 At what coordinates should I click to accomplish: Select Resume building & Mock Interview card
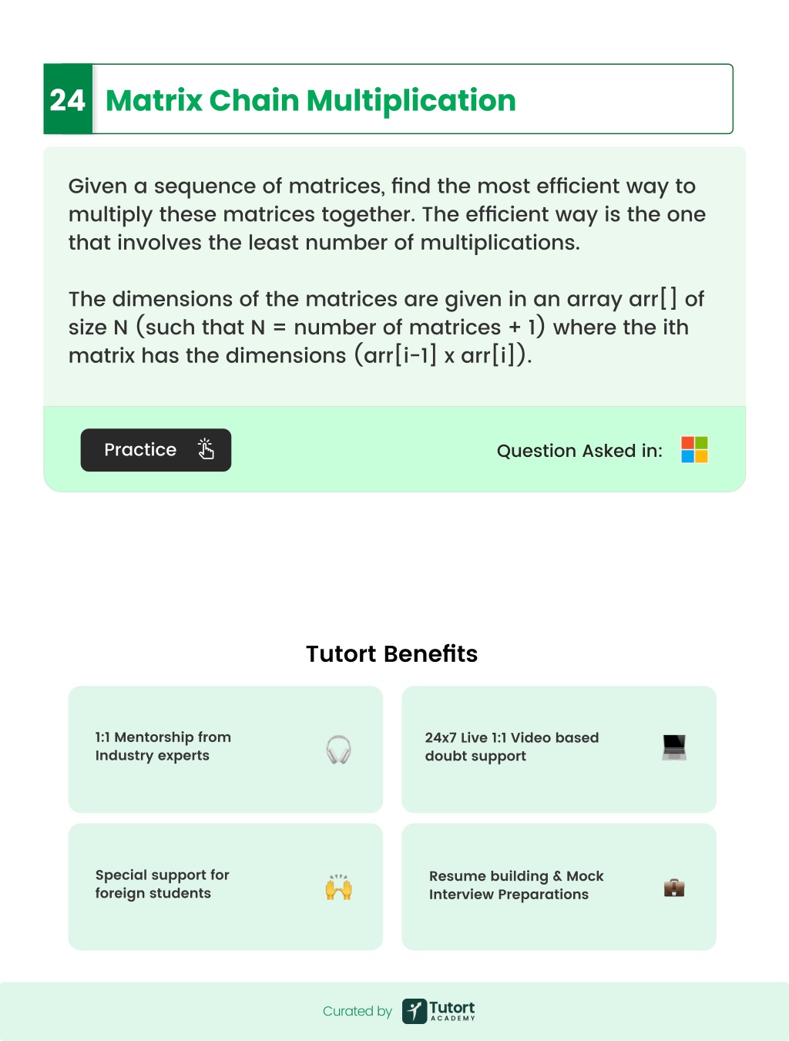[559, 887]
